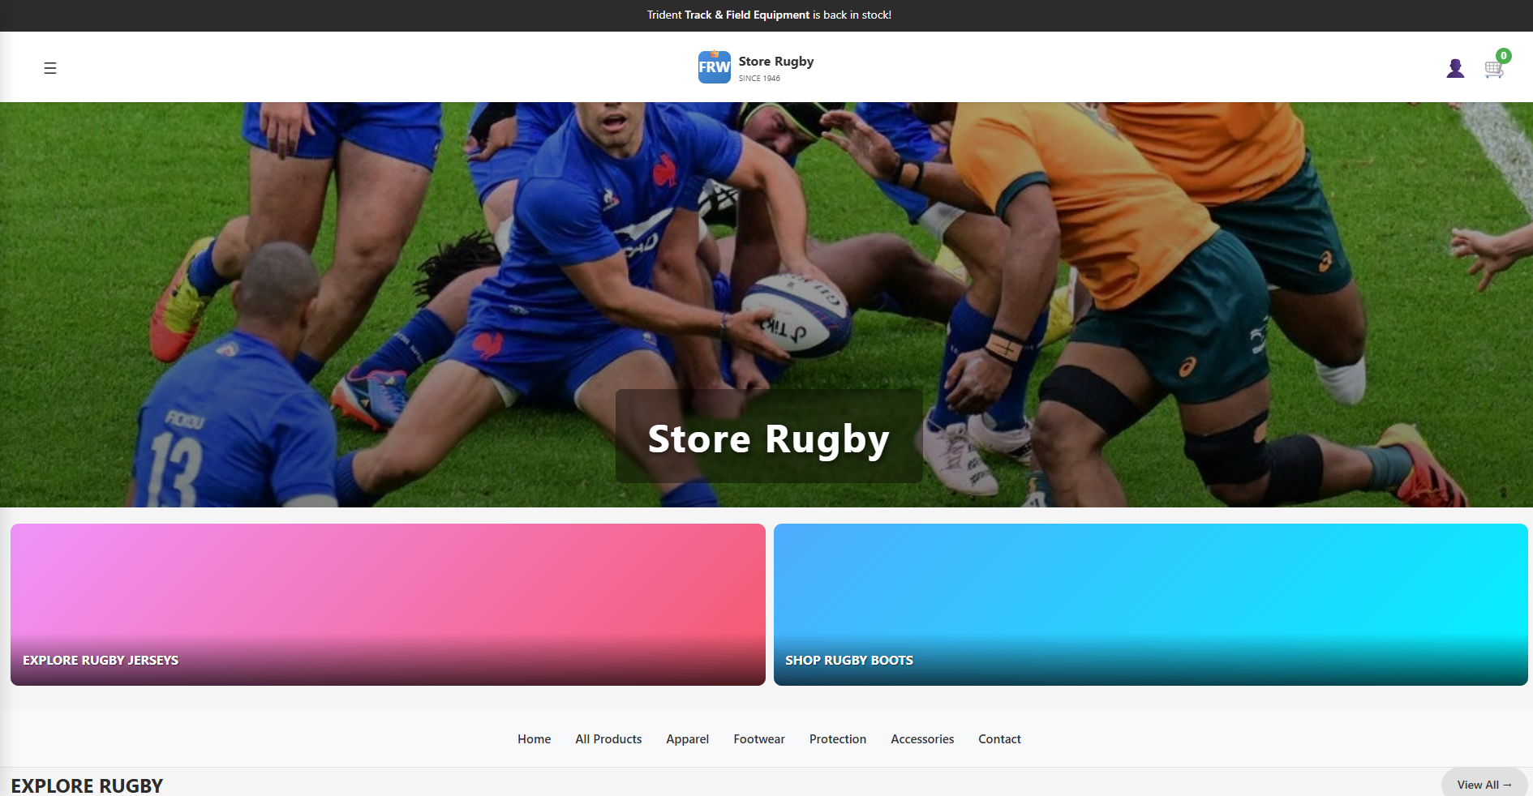The width and height of the screenshot is (1533, 796).
Task: Open the Accessories category
Action: pyautogui.click(x=921, y=739)
